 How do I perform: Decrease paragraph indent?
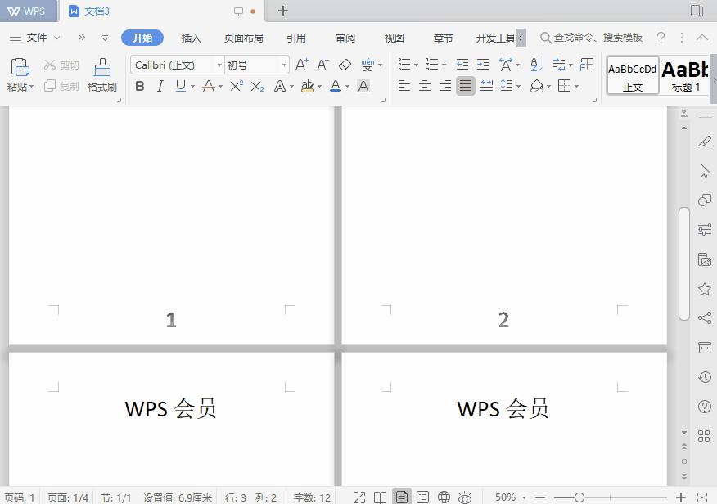coord(462,65)
